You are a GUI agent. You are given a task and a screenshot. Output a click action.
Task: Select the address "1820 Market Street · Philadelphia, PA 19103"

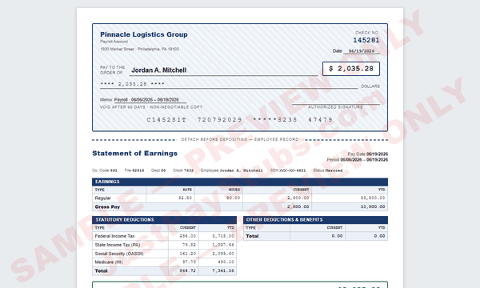click(139, 49)
